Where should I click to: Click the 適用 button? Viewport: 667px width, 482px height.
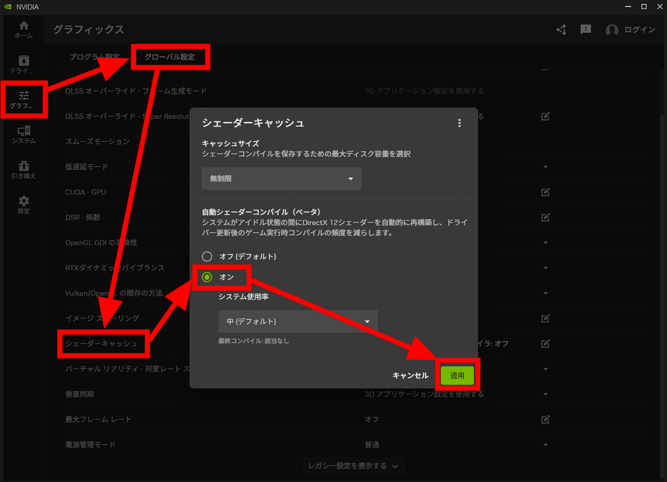[x=457, y=375]
